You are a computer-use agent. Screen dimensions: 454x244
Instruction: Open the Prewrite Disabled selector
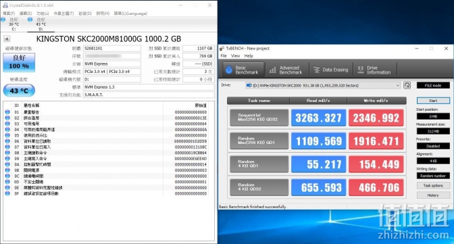point(433,146)
